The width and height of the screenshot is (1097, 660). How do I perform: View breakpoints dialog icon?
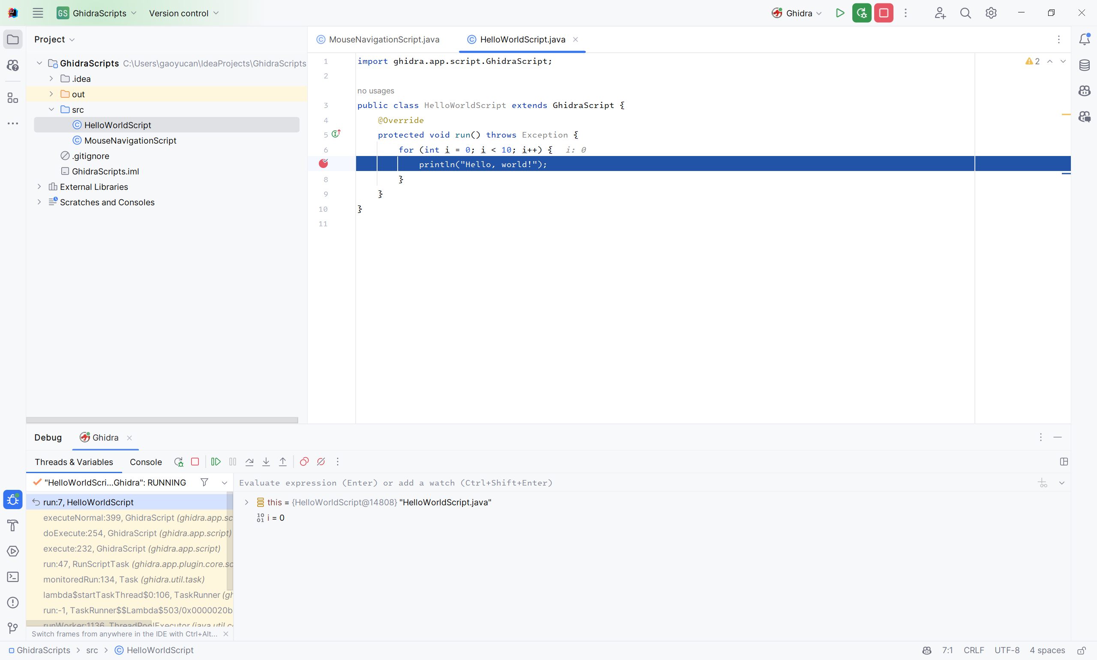[304, 462]
